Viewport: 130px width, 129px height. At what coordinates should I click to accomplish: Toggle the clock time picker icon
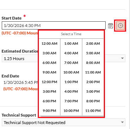tap(120, 26)
